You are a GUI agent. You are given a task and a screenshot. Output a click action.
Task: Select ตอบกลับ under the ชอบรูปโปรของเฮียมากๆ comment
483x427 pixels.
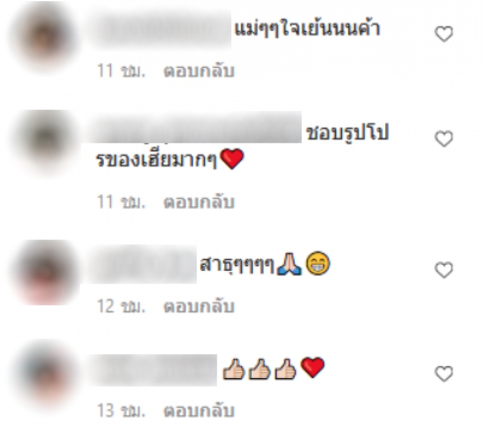point(199,202)
